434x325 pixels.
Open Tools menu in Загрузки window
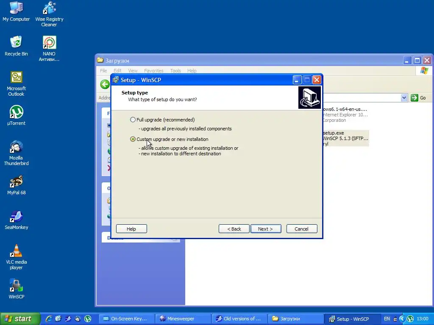[x=175, y=71]
